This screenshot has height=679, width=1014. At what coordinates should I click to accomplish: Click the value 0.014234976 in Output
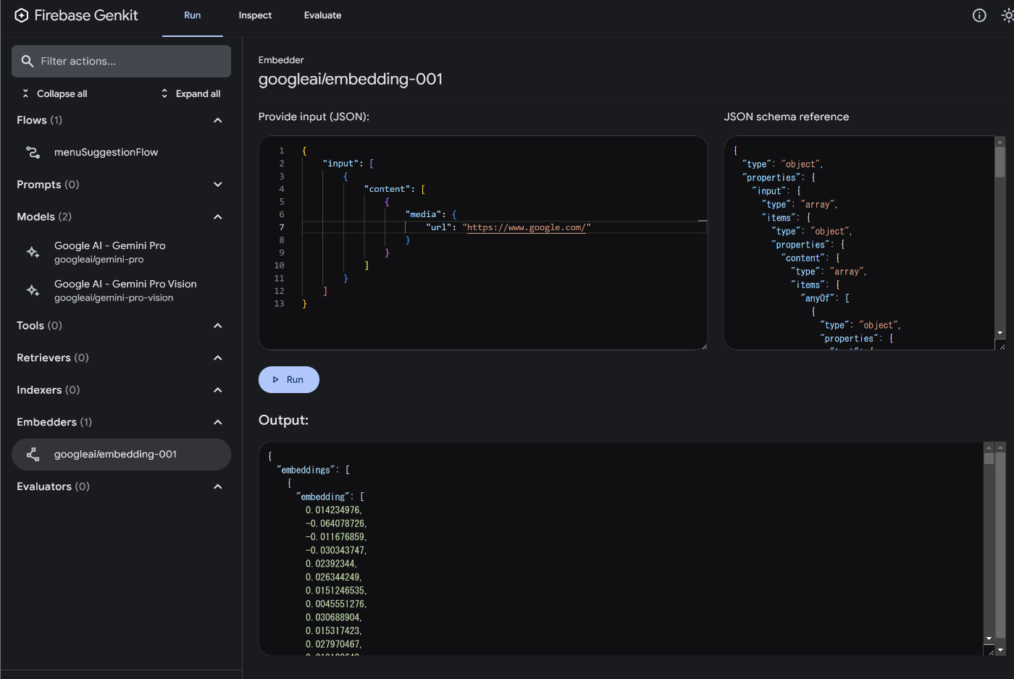333,510
